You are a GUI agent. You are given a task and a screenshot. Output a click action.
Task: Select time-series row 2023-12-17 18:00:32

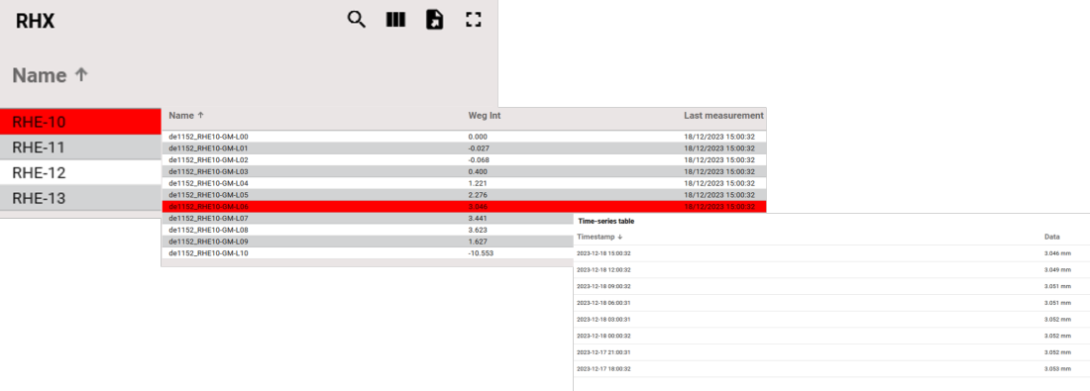pyautogui.click(x=831, y=369)
